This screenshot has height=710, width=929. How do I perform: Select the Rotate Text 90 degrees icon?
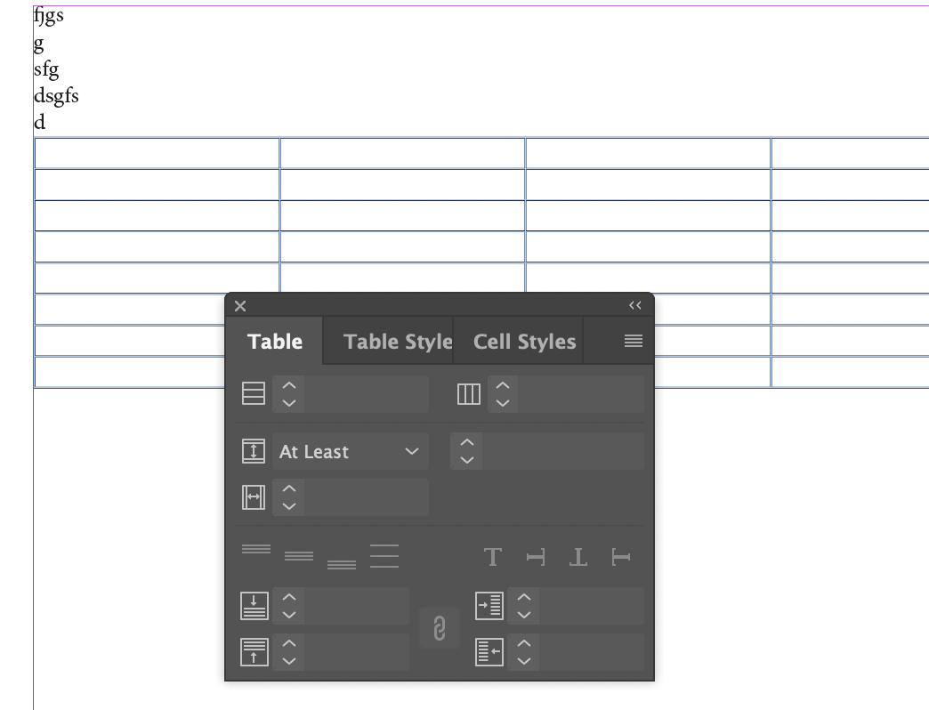tap(535, 557)
